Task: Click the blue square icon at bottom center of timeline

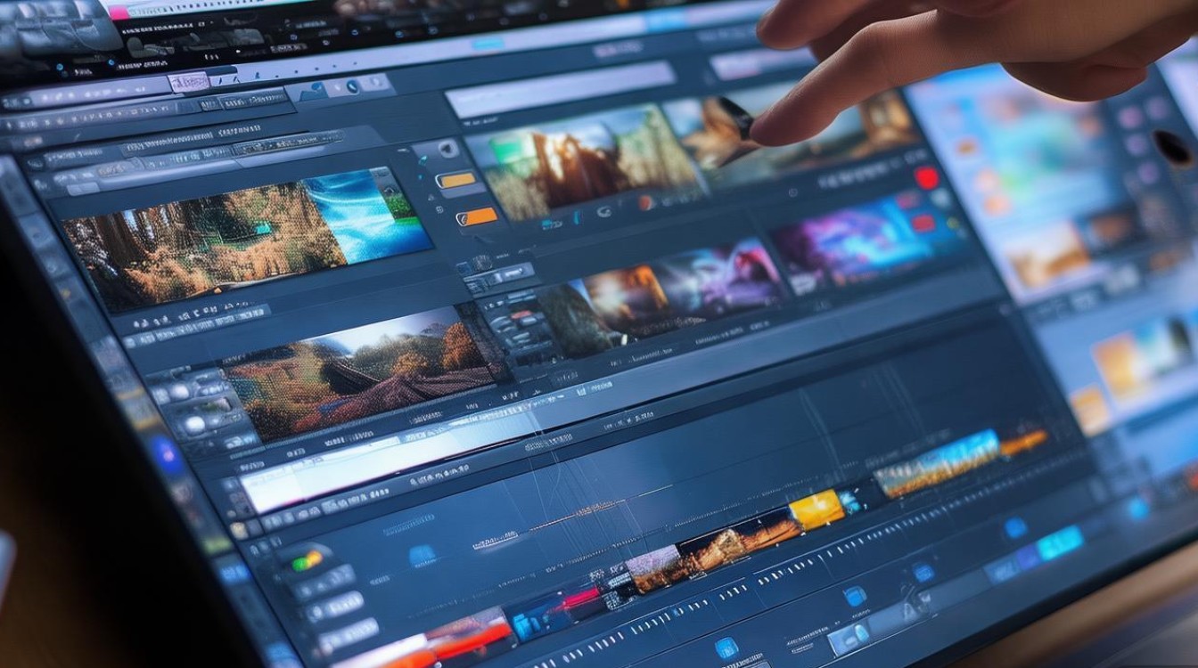Action: 726,648
